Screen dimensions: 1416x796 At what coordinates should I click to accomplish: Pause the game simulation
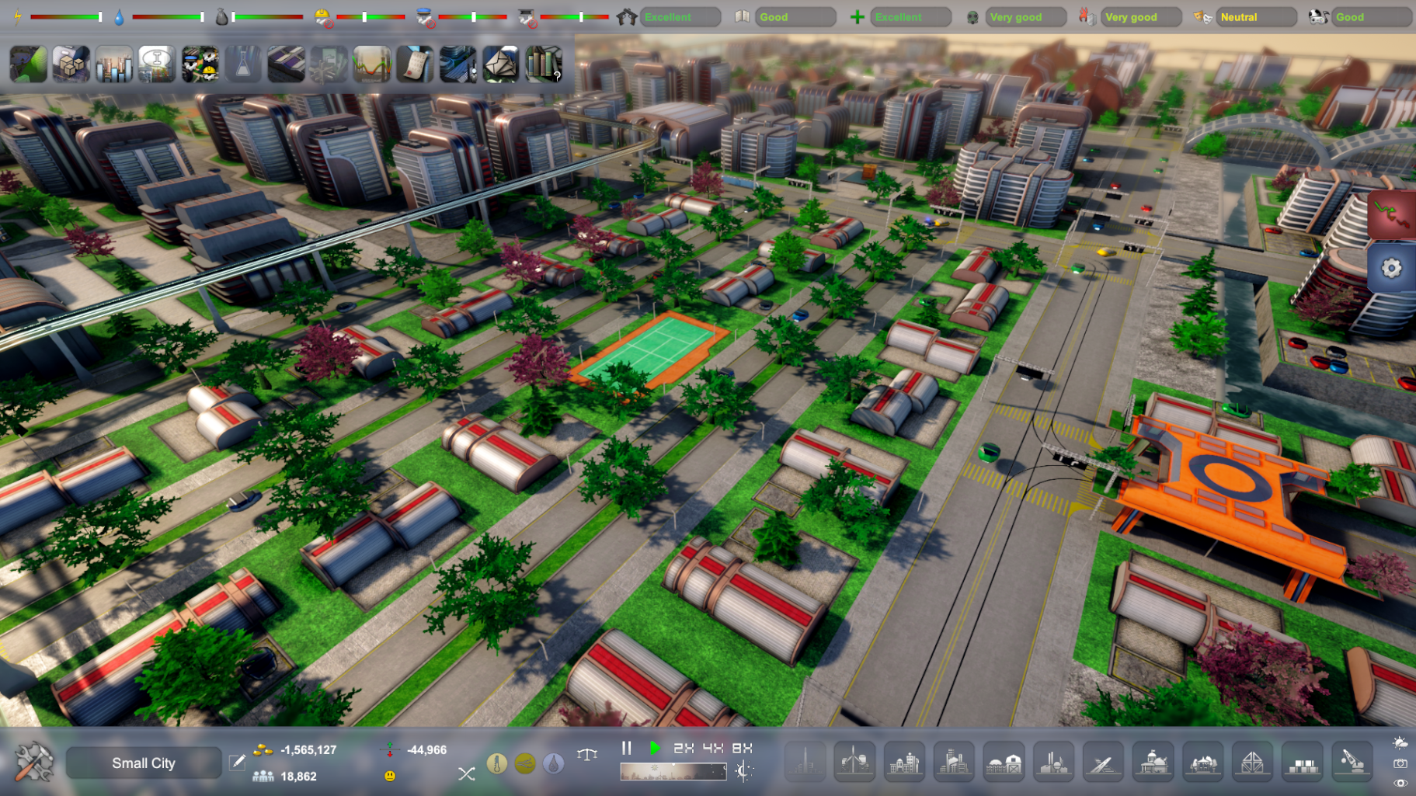click(627, 748)
